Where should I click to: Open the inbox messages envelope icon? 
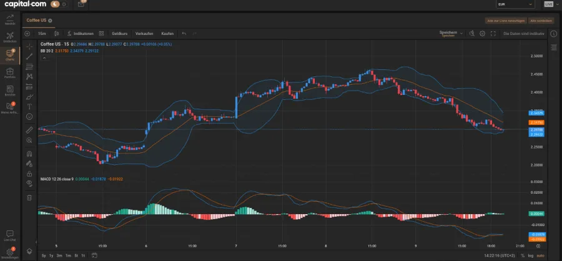click(x=81, y=4)
